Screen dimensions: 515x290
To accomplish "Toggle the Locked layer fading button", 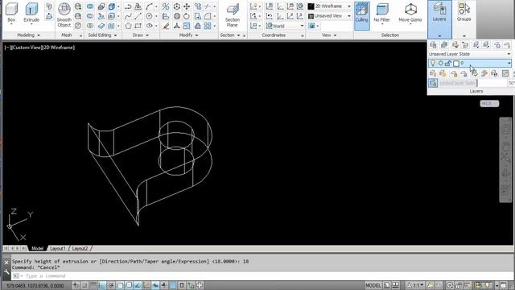I will point(433,83).
